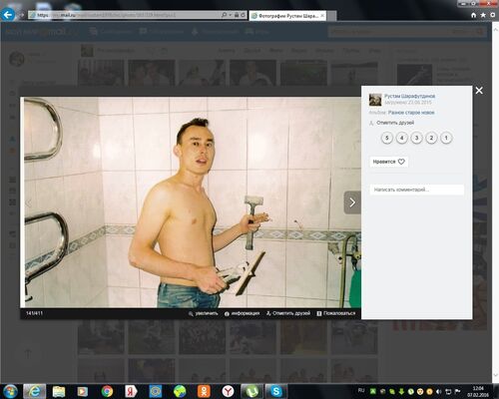The height and width of the screenshot is (399, 499).
Task: Click the heart icon next to Нравится
Action: pyautogui.click(x=401, y=162)
